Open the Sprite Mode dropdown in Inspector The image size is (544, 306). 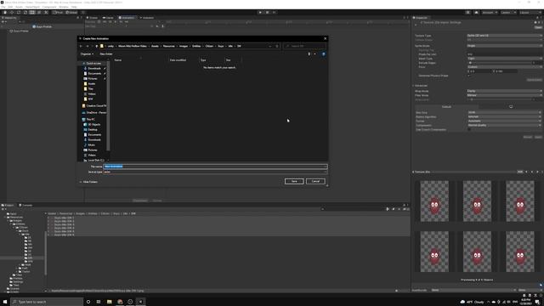[x=504, y=45]
